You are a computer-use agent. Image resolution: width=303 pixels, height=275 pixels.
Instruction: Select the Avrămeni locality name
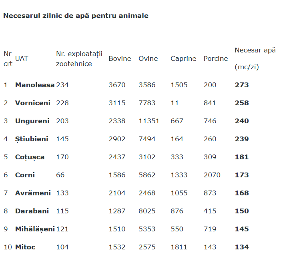33,193
